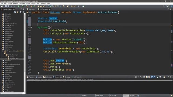The width and height of the screenshot is (173, 97).
Task: Collapse the GUISwing project node
Action: pyautogui.click(x=1, y=49)
